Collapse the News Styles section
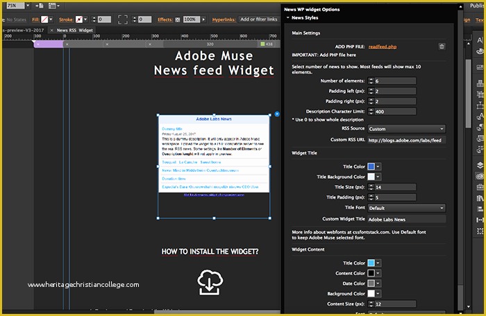The image size is (486, 316). (x=288, y=17)
